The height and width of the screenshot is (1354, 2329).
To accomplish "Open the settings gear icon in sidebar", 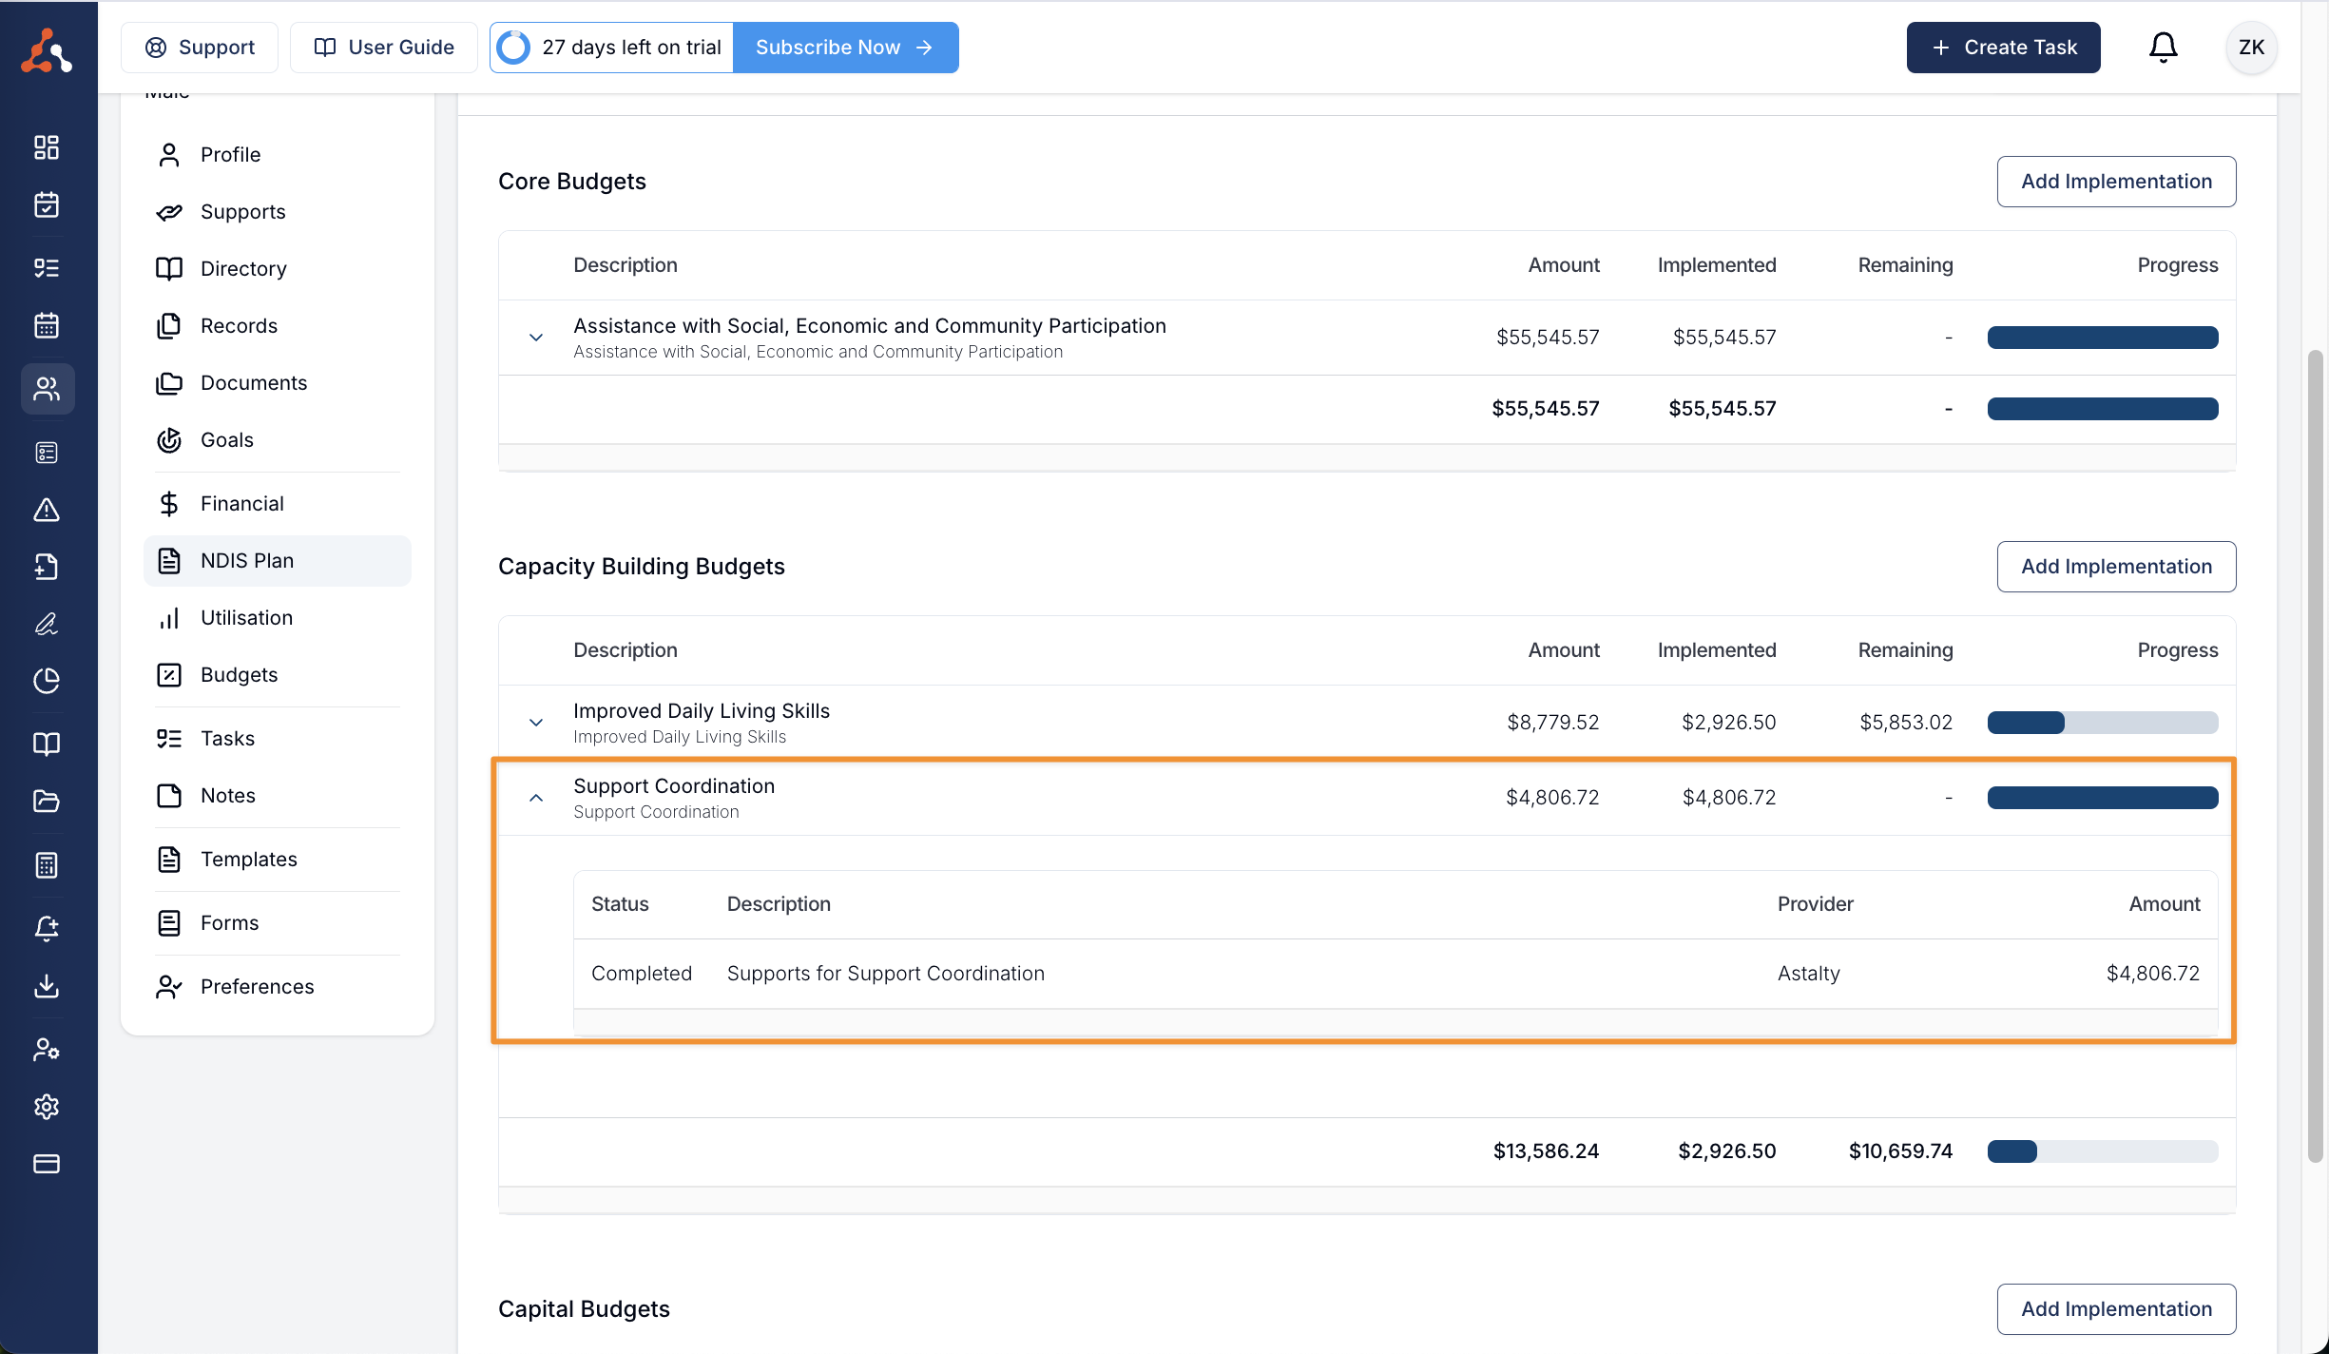I will pos(47,1107).
